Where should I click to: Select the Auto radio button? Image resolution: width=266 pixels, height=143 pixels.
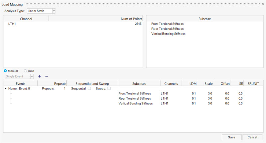(x=25, y=71)
